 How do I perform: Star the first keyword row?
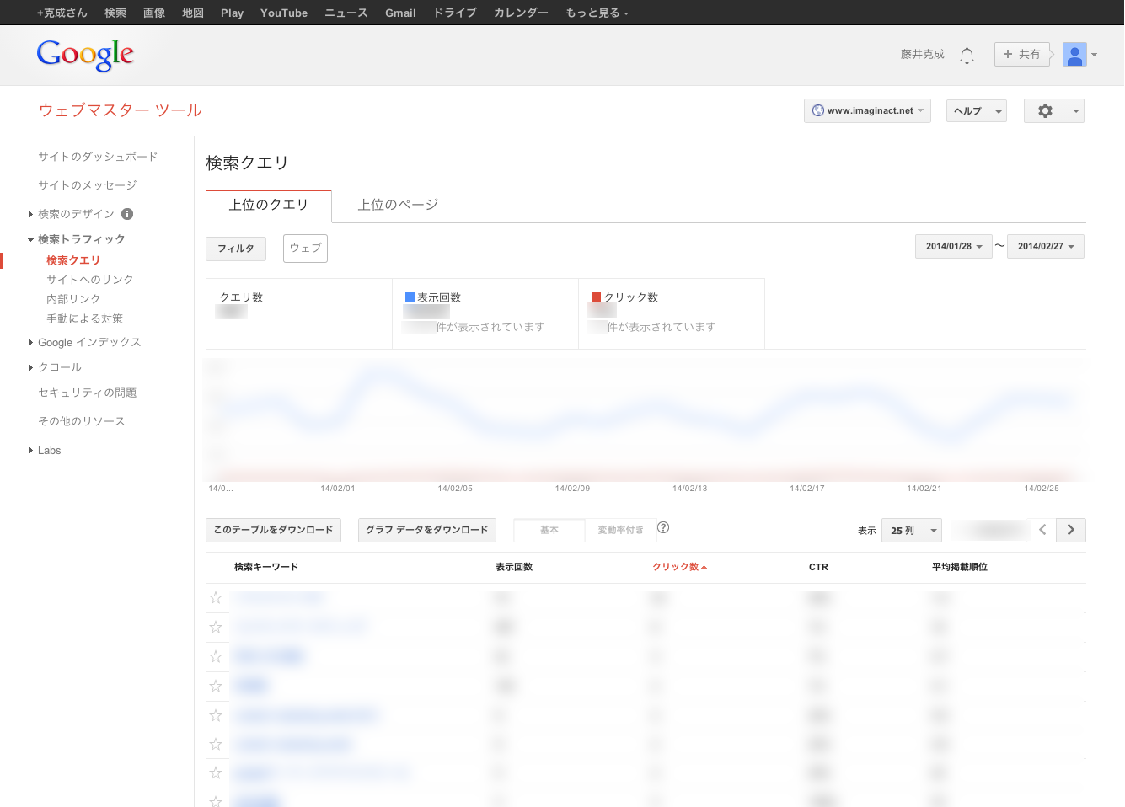[216, 598]
